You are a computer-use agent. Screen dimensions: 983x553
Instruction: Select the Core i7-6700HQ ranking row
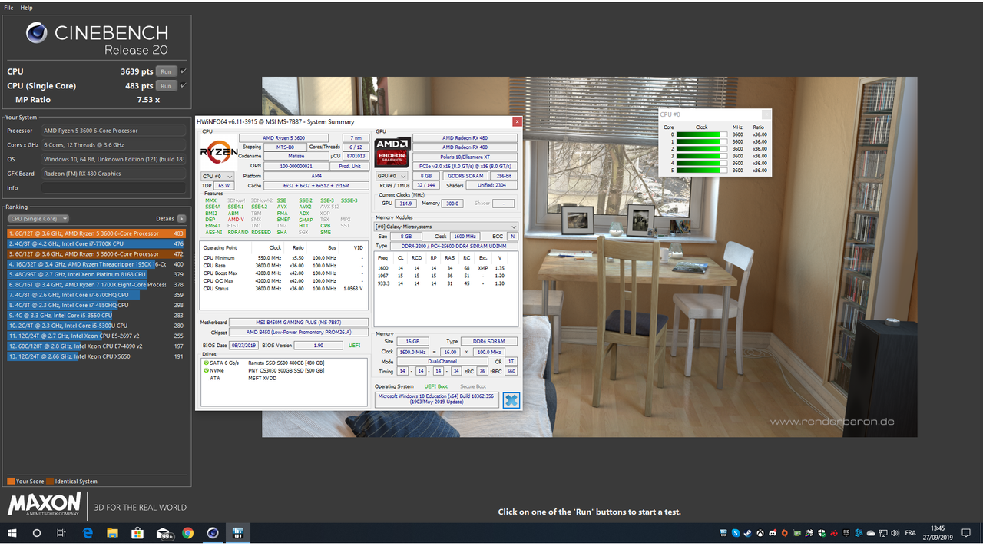pyautogui.click(x=96, y=295)
